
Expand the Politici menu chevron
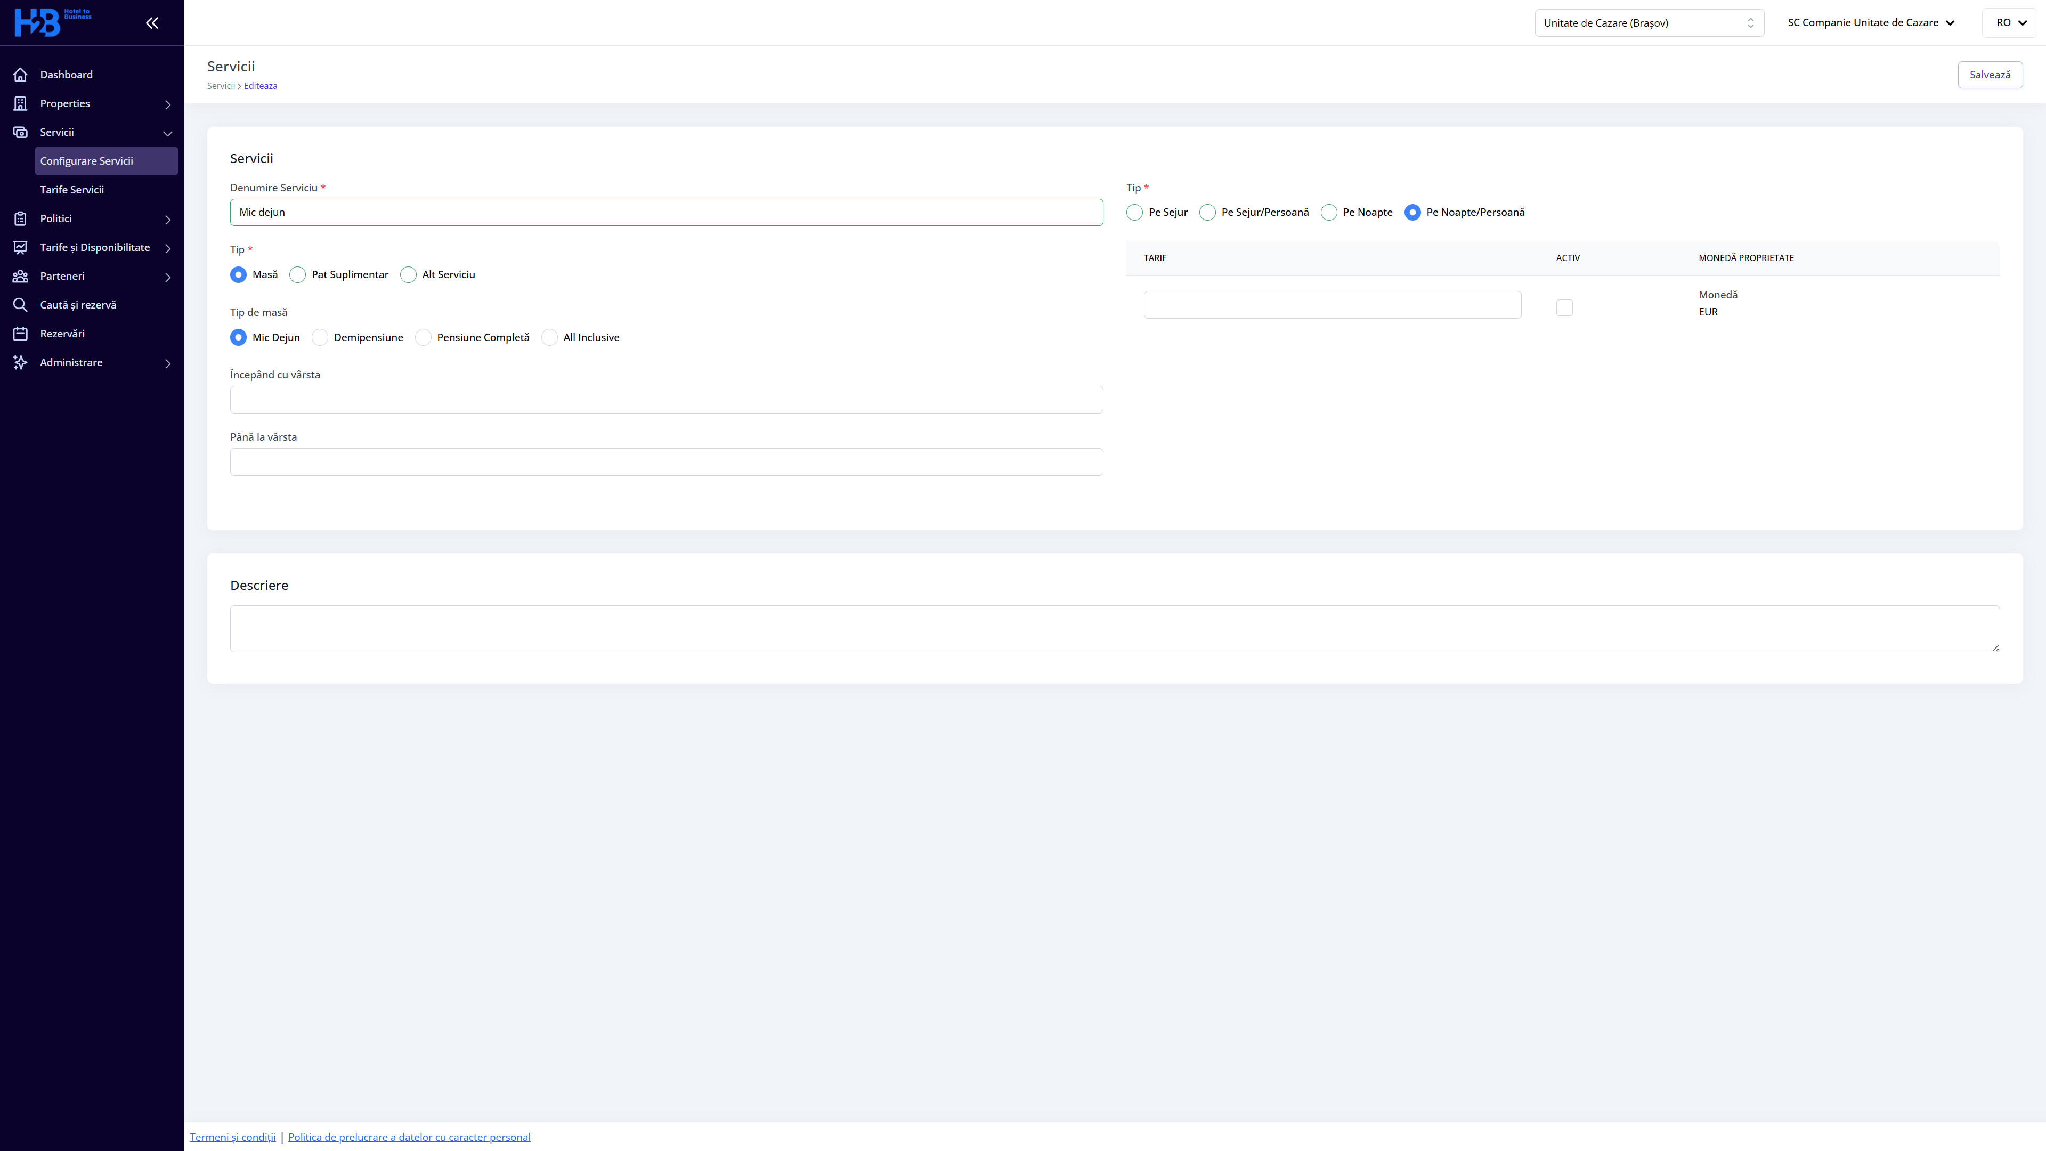click(168, 219)
